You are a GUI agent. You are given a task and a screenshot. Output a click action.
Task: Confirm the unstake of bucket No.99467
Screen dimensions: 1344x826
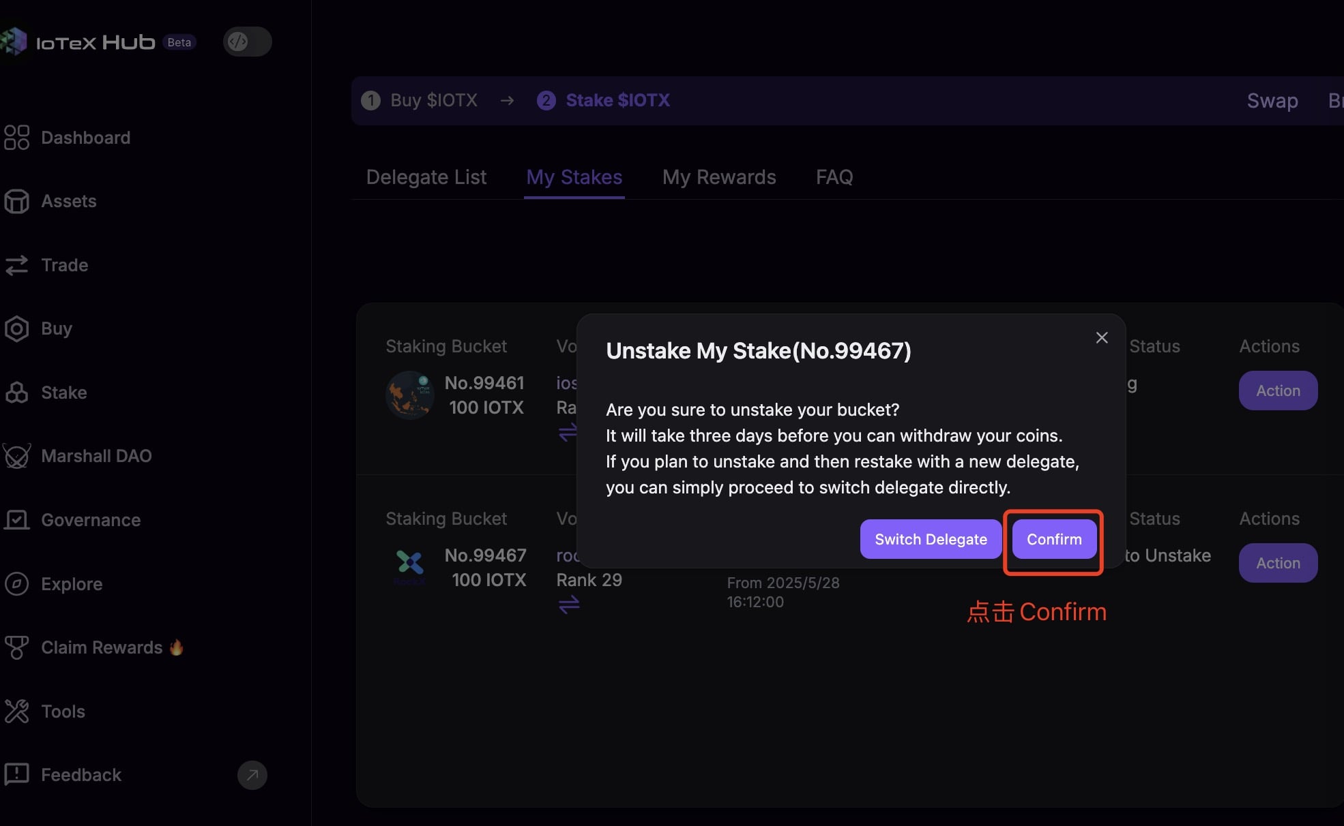point(1053,539)
